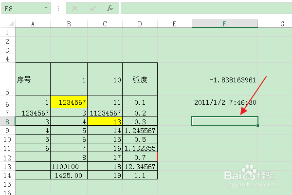Click cell C12 containing 17
Screen dimensions: 292x195
coord(105,157)
